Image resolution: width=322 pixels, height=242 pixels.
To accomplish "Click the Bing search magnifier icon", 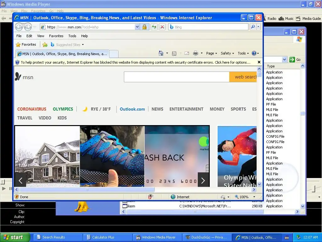I will (x=253, y=27).
